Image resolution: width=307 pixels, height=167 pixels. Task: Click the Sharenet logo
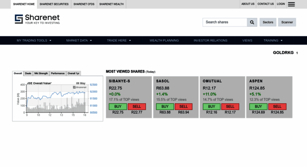[x=37, y=19]
